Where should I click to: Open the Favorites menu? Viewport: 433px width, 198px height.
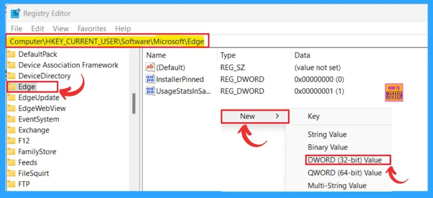click(92, 29)
